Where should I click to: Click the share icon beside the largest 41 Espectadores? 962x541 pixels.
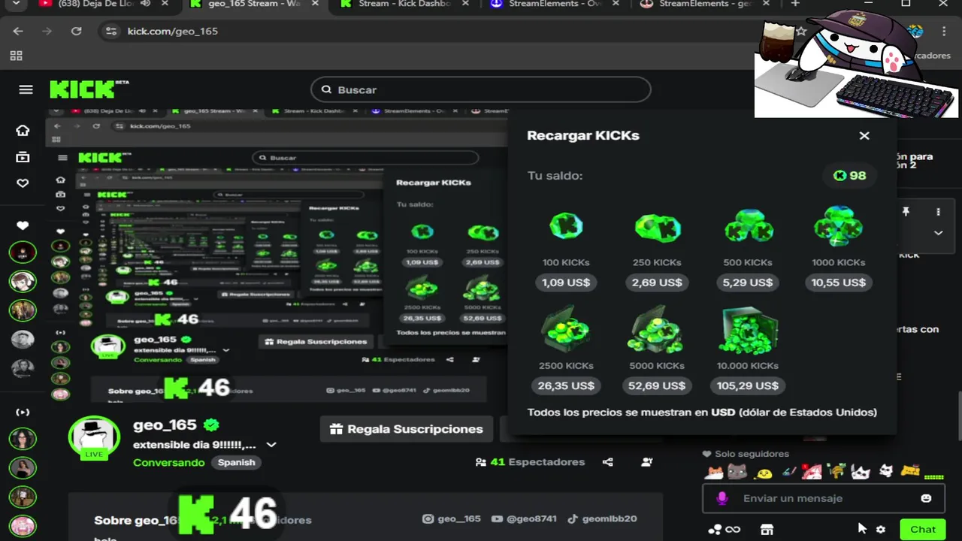607,462
